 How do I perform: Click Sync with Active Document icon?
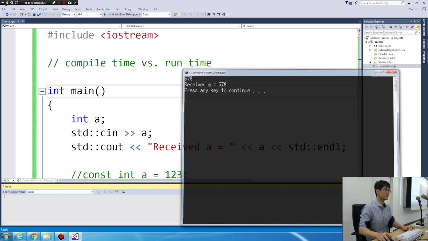click(391, 27)
